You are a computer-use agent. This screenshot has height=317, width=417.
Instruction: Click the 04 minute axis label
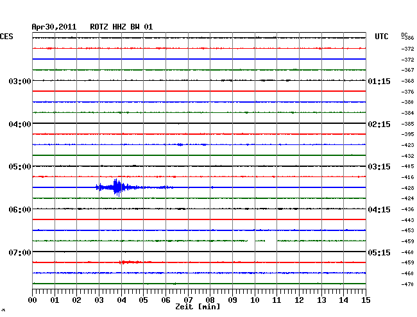[x=121, y=300]
